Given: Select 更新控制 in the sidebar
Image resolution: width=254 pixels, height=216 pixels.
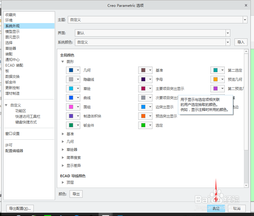Looking at the screenshot, I should coord(29,88).
